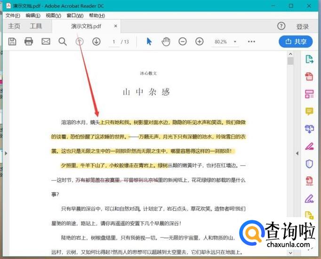Show more toolbar tools via ellipsis
The width and height of the screenshot is (321, 259).
(251, 41)
